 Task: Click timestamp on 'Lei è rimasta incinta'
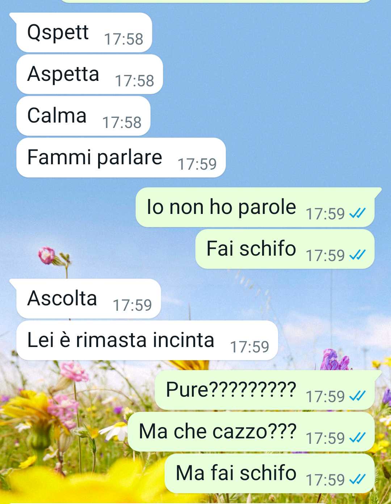pyautogui.click(x=249, y=347)
